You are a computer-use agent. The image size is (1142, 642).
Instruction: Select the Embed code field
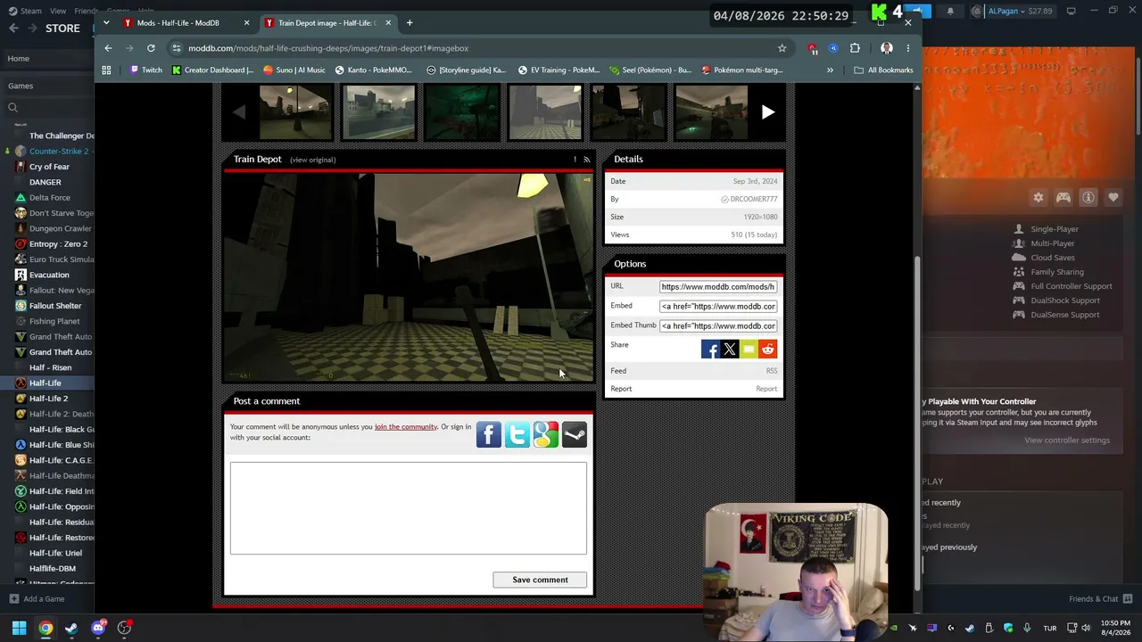[x=718, y=307]
